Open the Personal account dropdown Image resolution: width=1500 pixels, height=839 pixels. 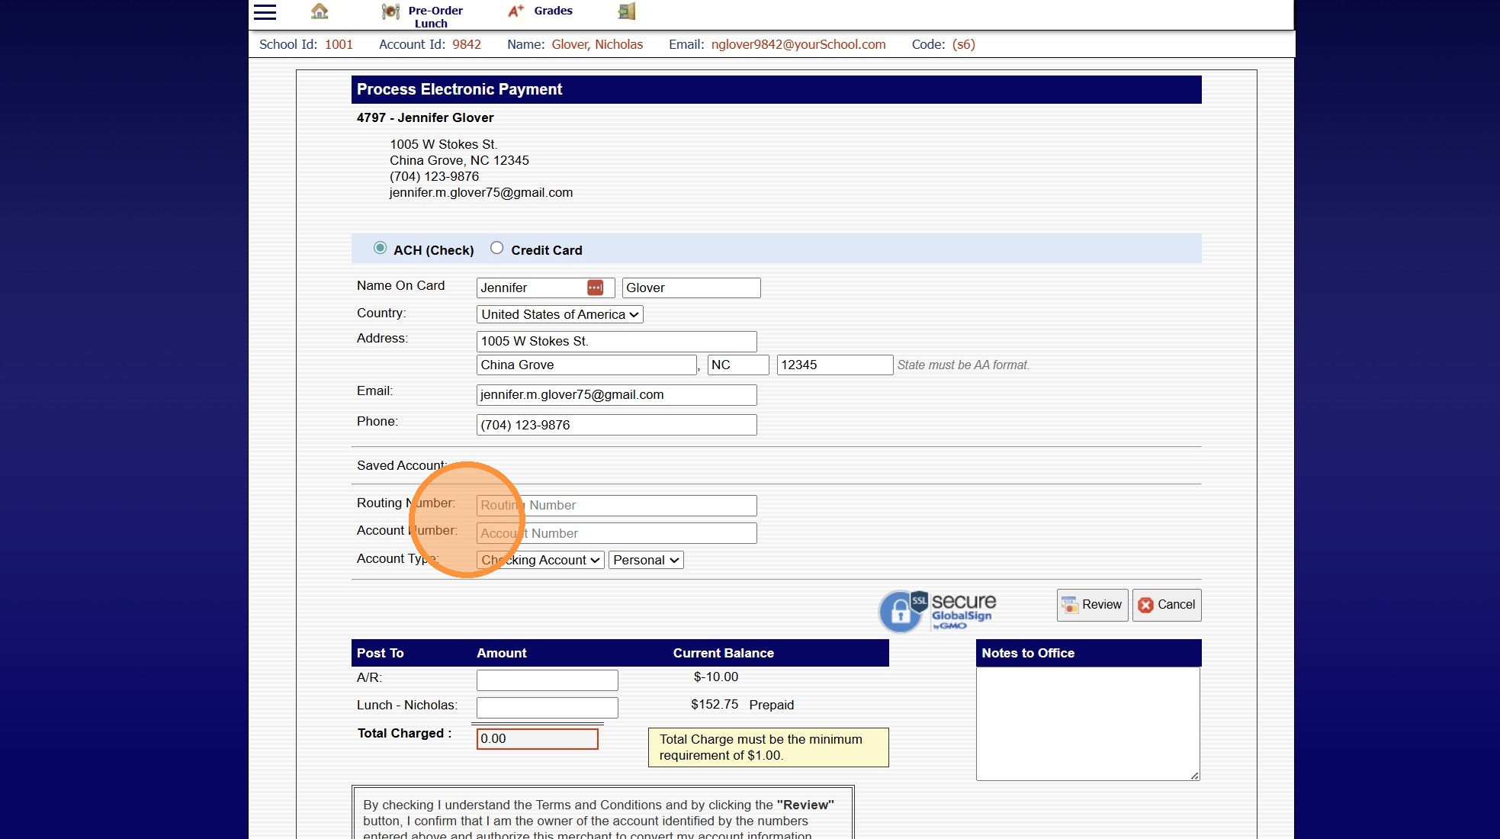point(645,560)
